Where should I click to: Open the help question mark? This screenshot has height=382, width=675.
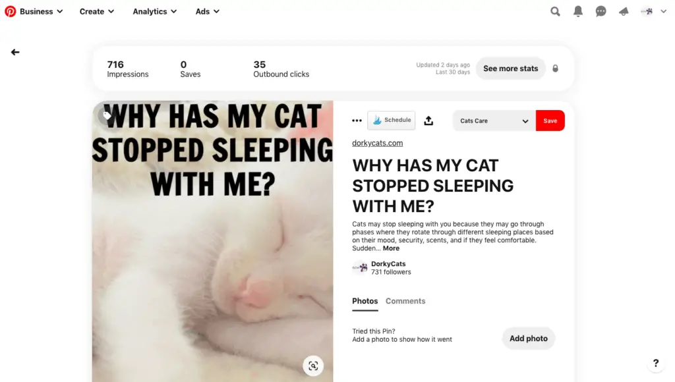click(x=656, y=363)
